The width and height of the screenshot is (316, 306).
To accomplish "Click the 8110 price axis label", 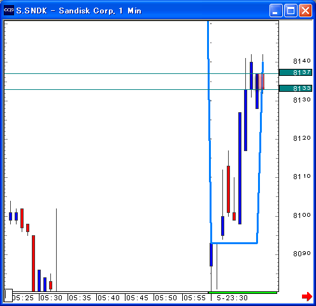I will 302,177.
